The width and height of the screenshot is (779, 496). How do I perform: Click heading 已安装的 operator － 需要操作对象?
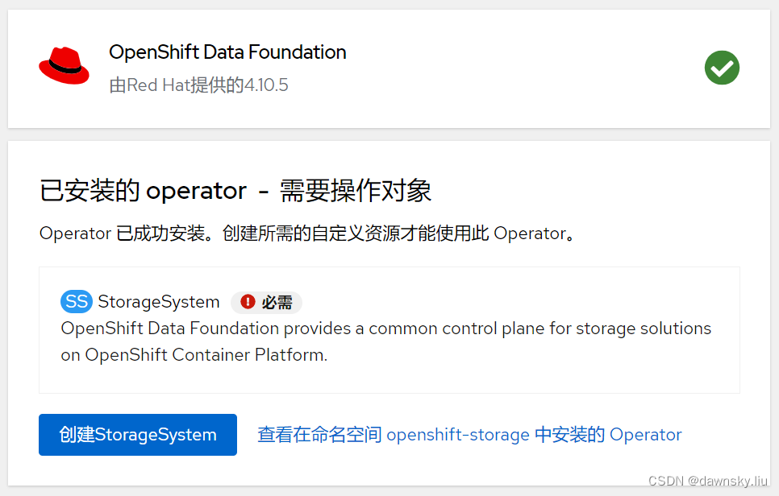[x=235, y=191]
